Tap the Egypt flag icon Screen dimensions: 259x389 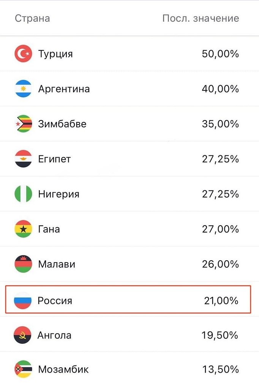23,159
